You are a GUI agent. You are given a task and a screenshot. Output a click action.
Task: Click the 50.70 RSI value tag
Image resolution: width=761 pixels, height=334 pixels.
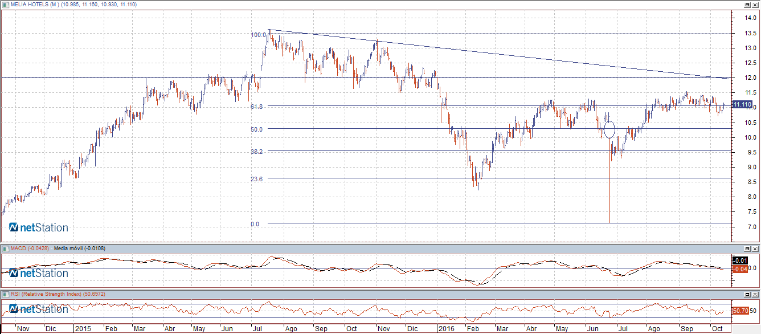[x=740, y=310]
